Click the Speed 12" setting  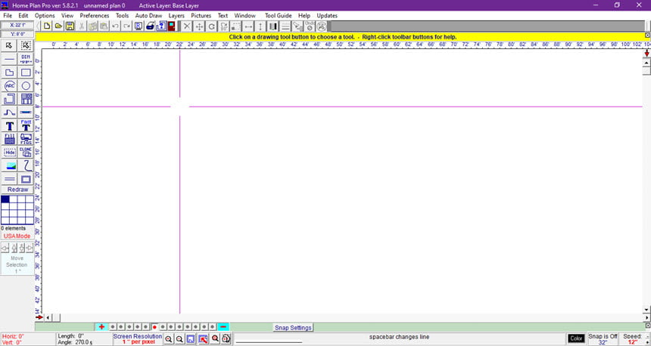point(633,339)
